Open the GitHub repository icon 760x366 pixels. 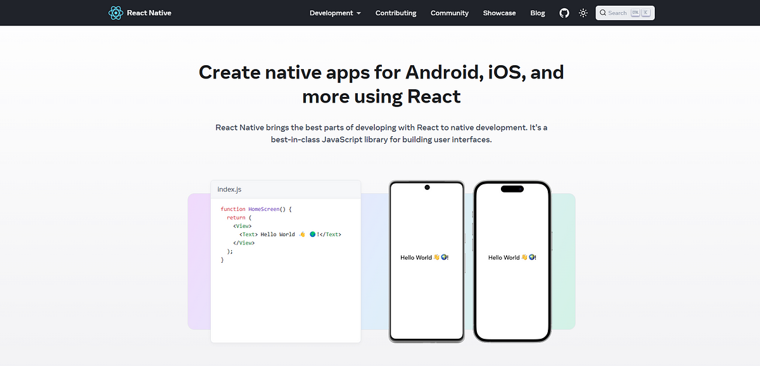point(564,13)
